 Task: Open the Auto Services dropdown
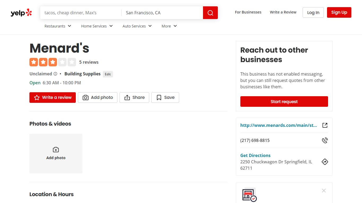(137, 26)
